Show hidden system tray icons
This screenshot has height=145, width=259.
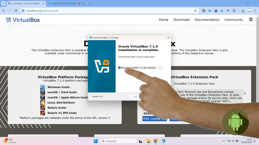tap(223, 141)
